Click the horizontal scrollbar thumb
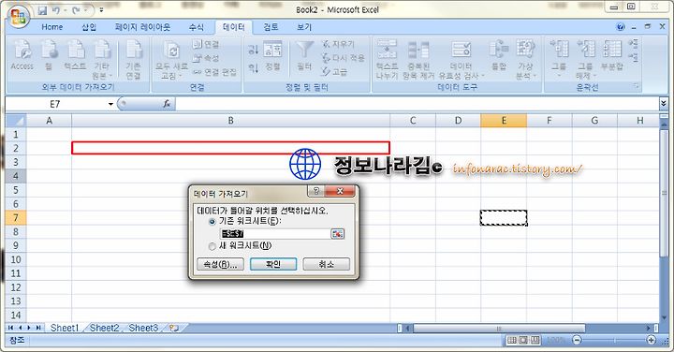Image resolution: width=674 pixels, height=352 pixels. point(499,329)
